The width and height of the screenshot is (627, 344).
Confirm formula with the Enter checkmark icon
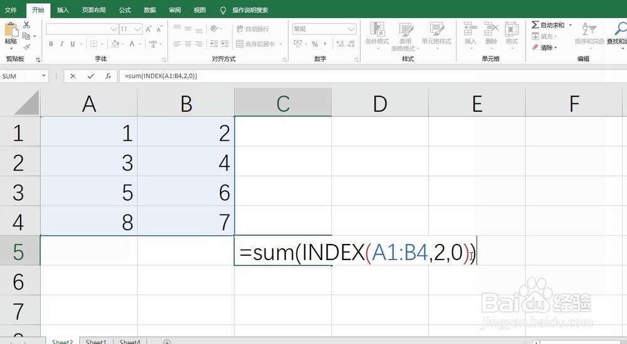(x=91, y=76)
